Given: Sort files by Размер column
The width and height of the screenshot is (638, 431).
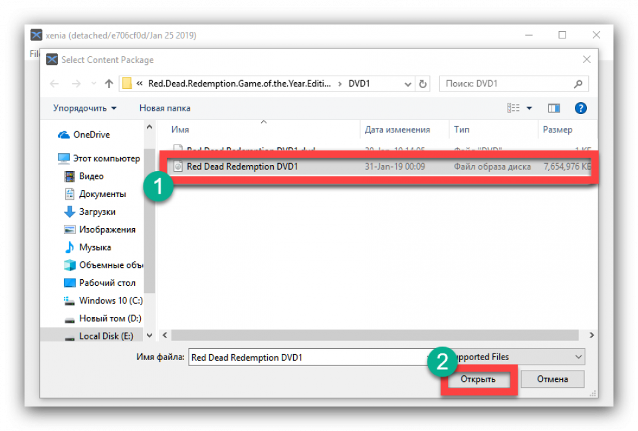Looking at the screenshot, I should (558, 129).
